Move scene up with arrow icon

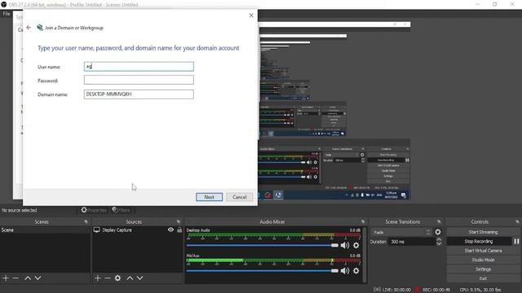pyautogui.click(x=28, y=278)
